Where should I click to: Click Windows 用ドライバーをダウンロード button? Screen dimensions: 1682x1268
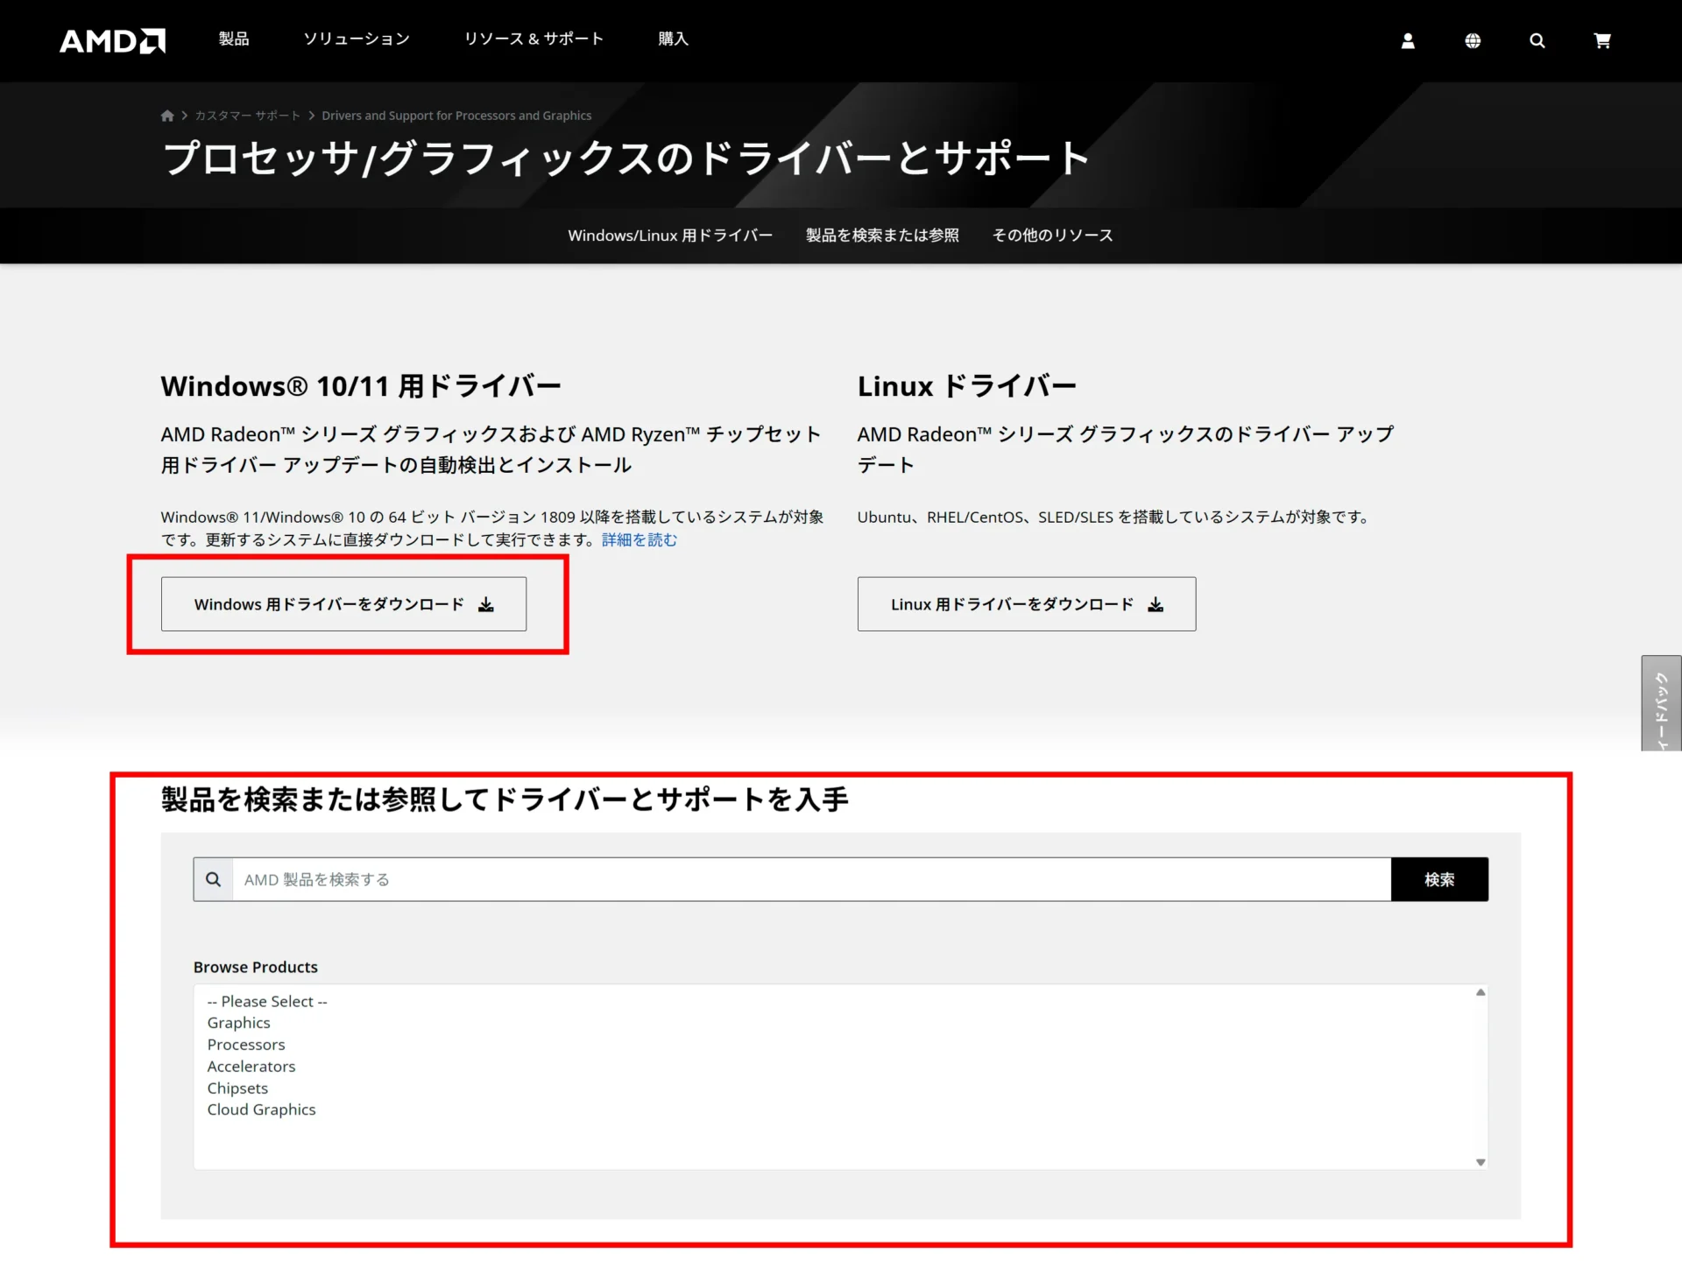coord(343,604)
